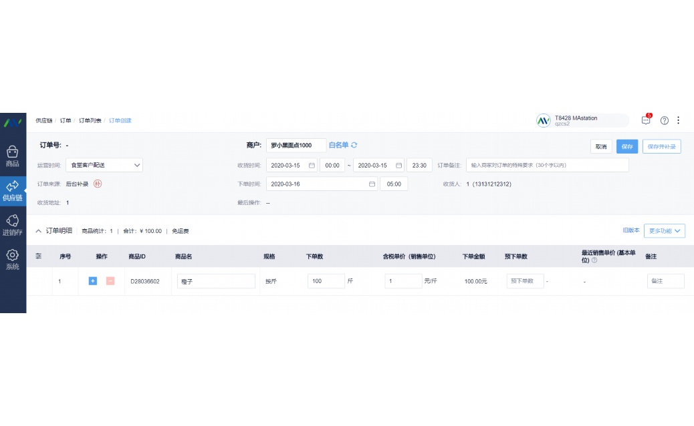Click the 保存 button

point(627,147)
